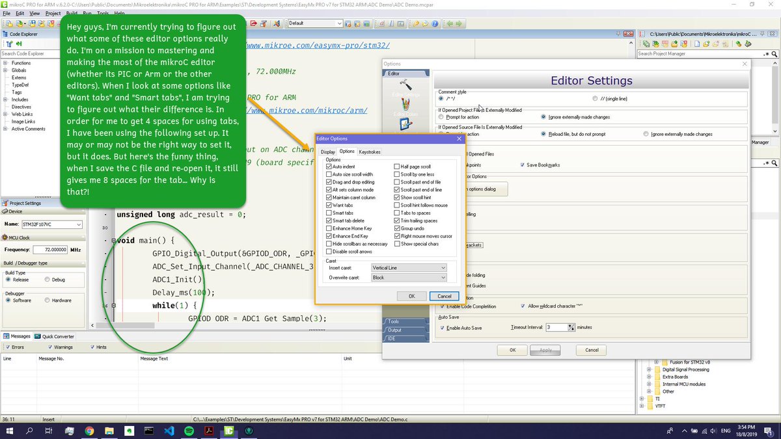
Task: Click OK in the Options window
Action: coord(512,350)
